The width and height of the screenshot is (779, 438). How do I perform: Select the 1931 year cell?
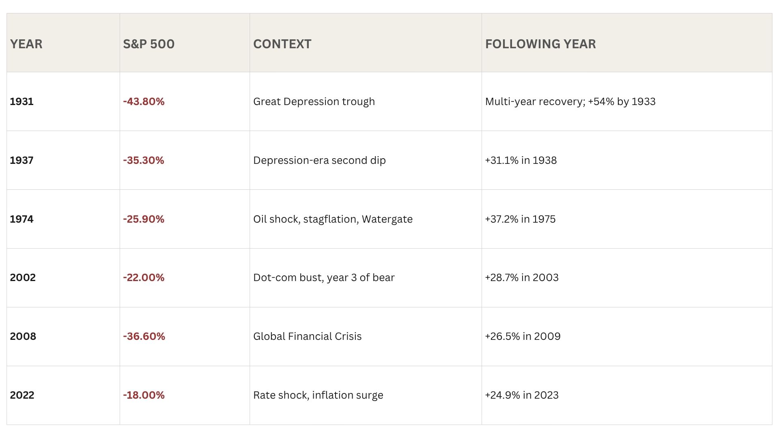22,101
